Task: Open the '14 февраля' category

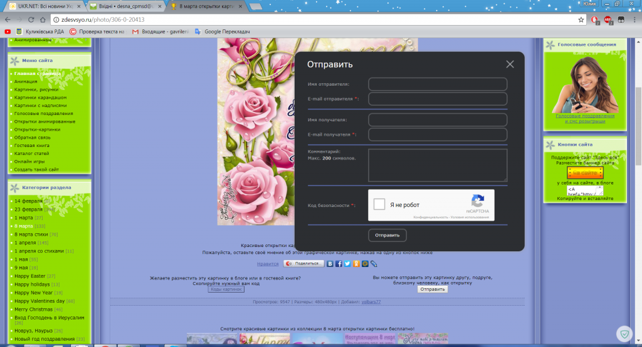Action: click(28, 201)
